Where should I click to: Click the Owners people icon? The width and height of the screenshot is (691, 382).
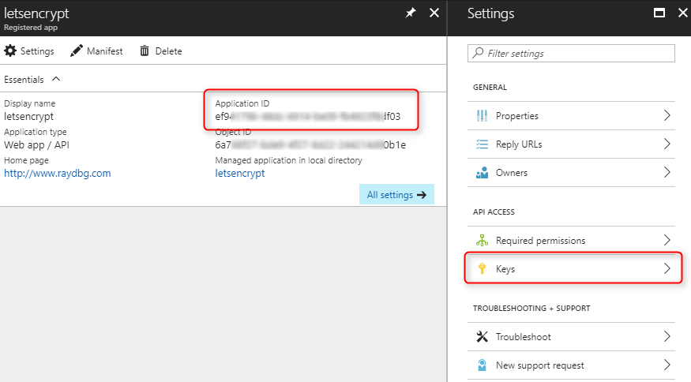[483, 173]
